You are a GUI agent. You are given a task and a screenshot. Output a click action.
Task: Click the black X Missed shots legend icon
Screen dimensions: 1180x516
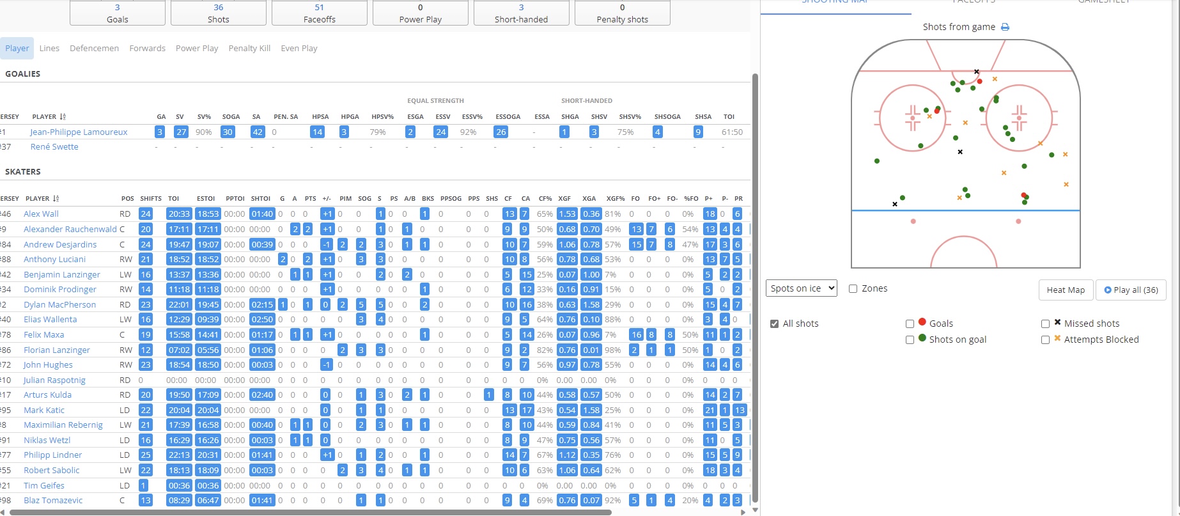(1057, 322)
